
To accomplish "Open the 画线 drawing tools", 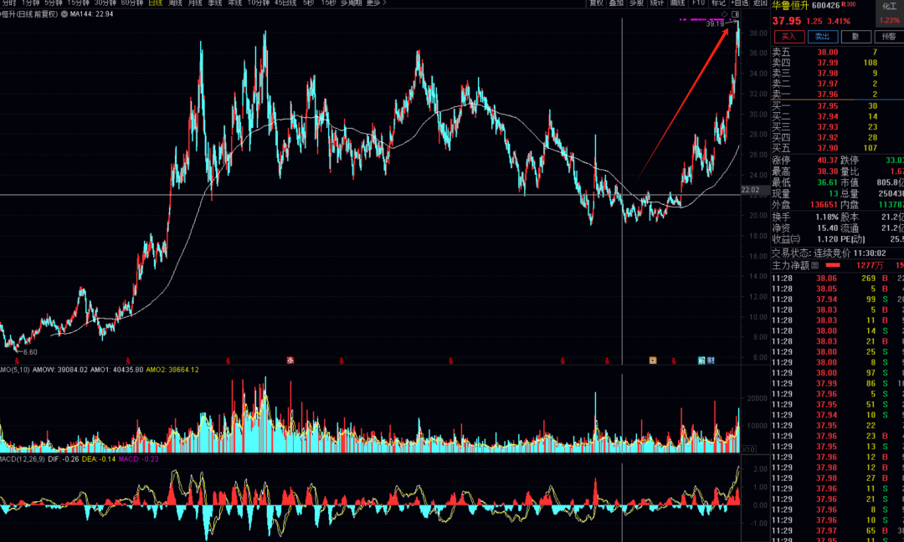I will pyautogui.click(x=677, y=3).
